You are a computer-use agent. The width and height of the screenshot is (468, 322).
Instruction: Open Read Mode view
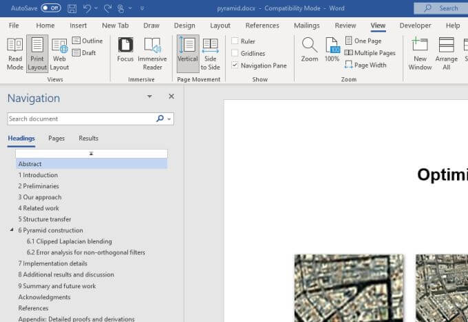click(x=15, y=53)
